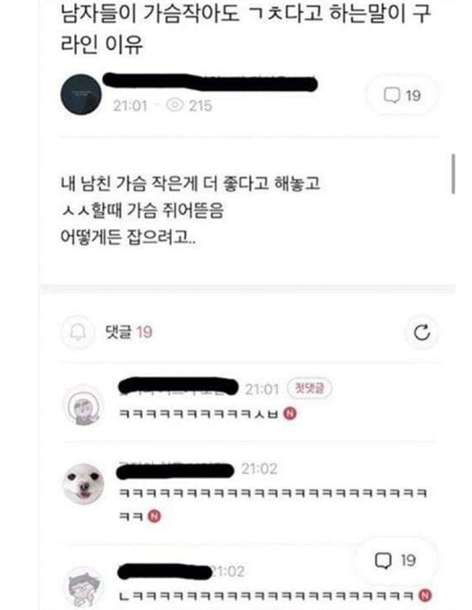Click the red N icon on the third comment
Image resolution: width=472 pixels, height=610 pixels.
(425, 595)
